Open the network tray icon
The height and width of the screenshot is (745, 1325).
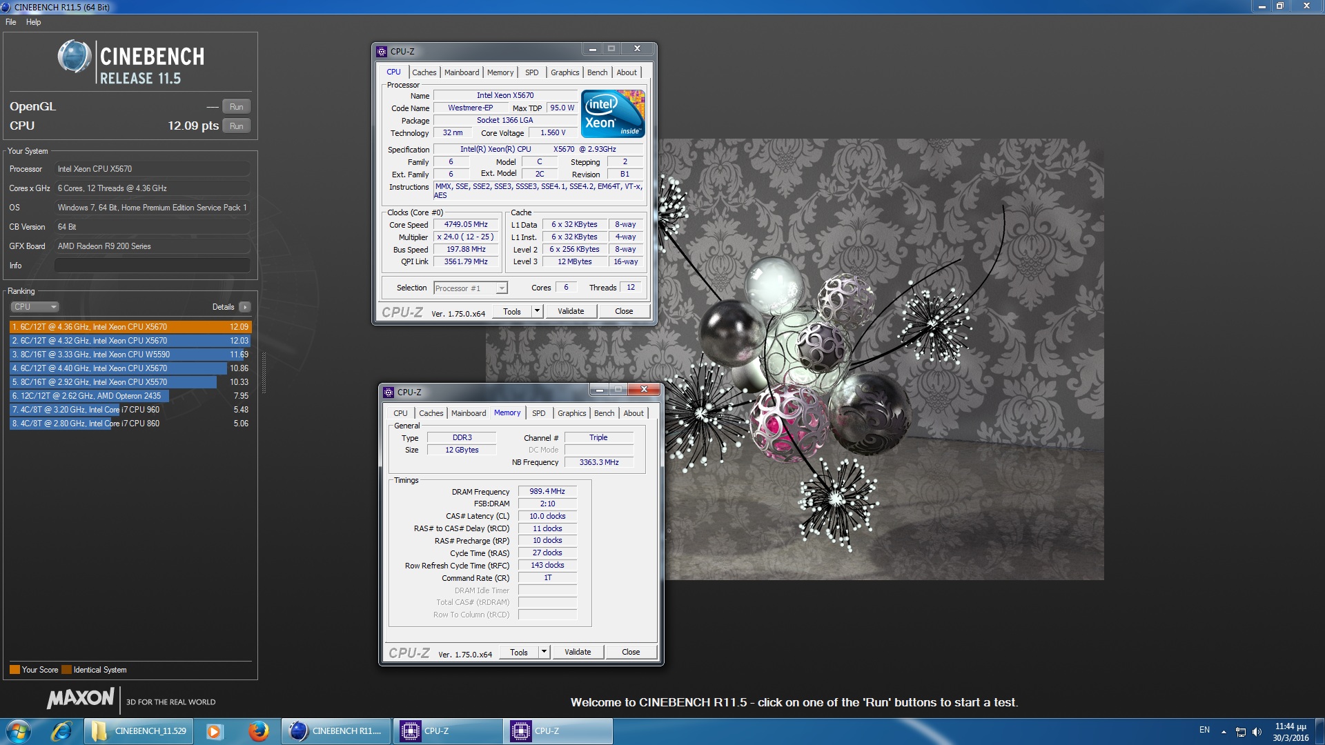[x=1240, y=732]
